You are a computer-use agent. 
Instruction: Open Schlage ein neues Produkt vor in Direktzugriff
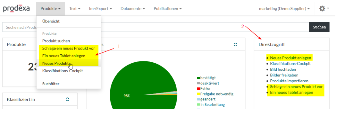pyautogui.click(x=296, y=87)
